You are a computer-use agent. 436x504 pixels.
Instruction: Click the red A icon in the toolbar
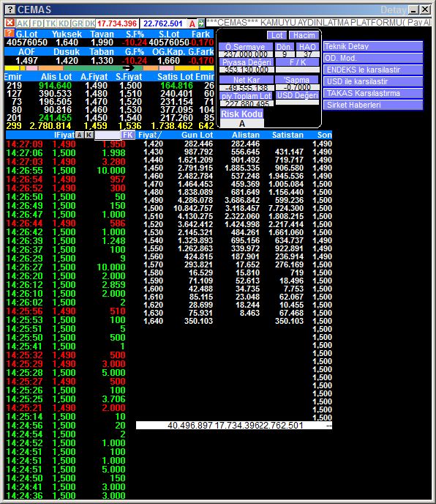click(192, 23)
